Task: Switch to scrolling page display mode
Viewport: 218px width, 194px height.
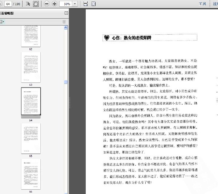Action: (85, 4)
